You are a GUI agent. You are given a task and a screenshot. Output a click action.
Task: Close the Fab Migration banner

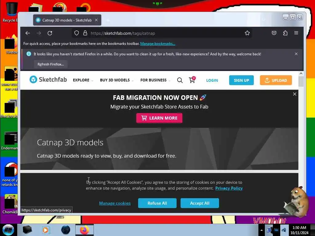[x=294, y=94]
